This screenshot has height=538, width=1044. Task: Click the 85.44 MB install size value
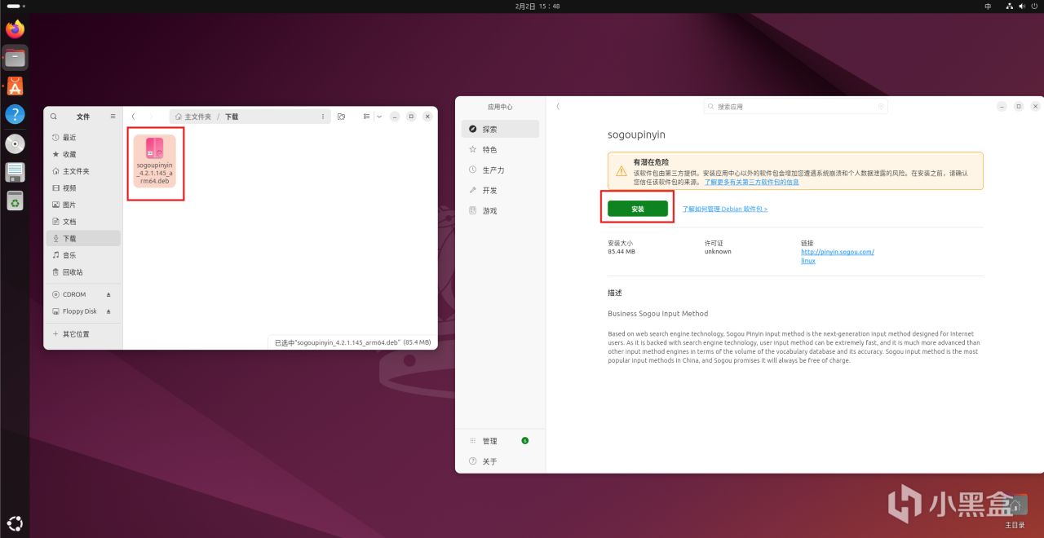pyautogui.click(x=622, y=252)
